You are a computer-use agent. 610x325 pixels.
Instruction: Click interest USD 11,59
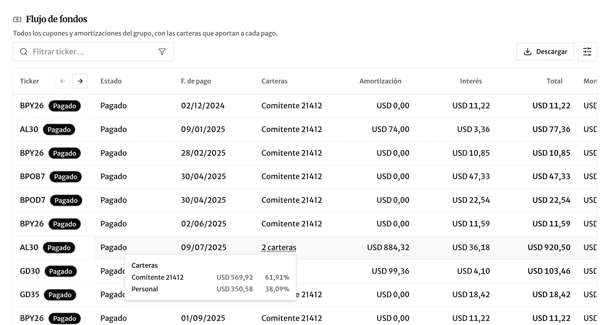pos(471,224)
